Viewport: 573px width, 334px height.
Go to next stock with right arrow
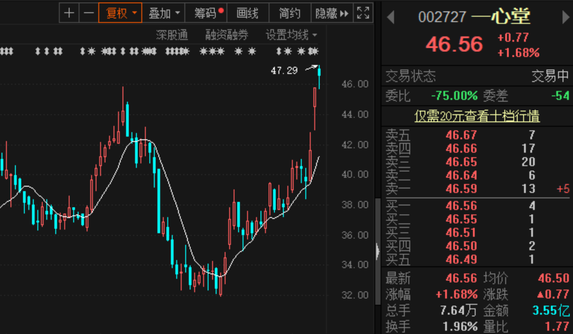coord(565,17)
